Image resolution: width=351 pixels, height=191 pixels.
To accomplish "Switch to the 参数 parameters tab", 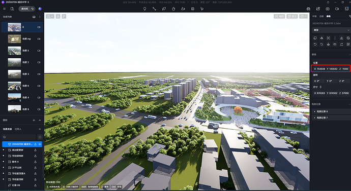I will [329, 16].
